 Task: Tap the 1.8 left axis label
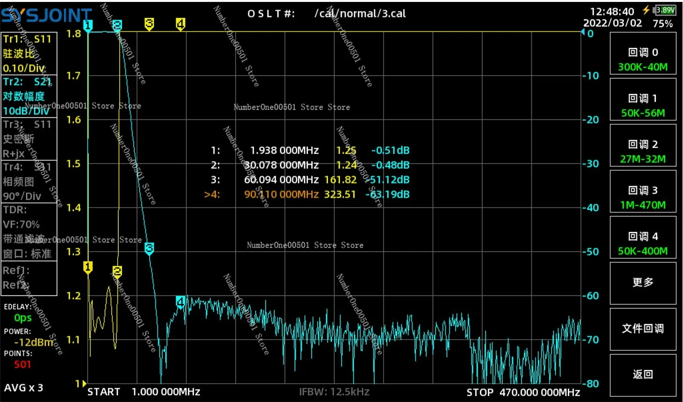coord(74,33)
